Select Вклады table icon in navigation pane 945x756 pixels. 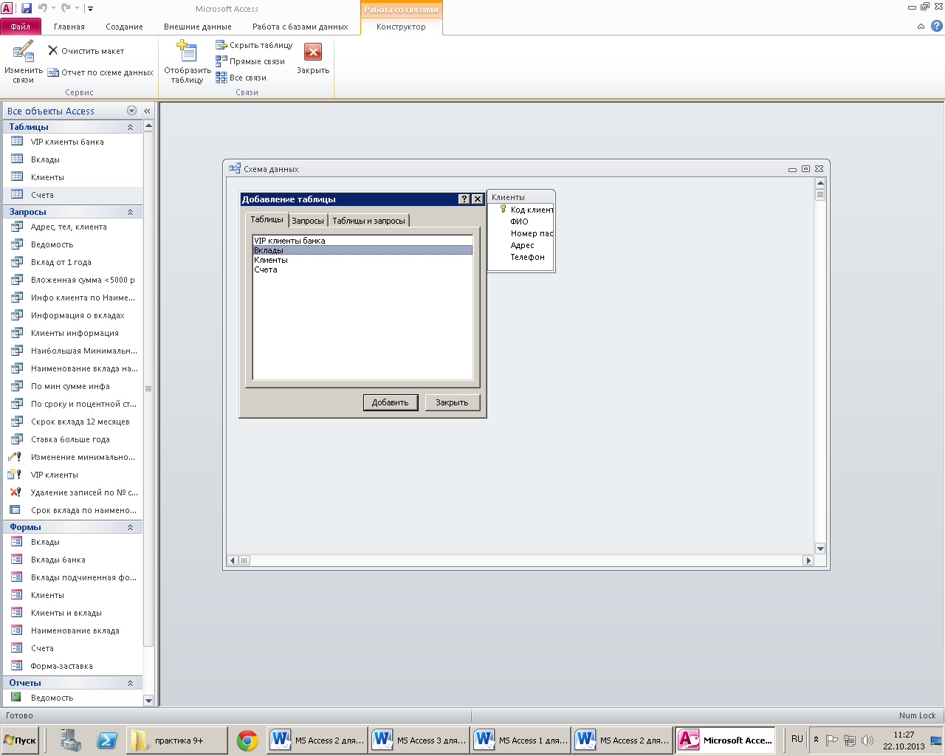tap(16, 159)
